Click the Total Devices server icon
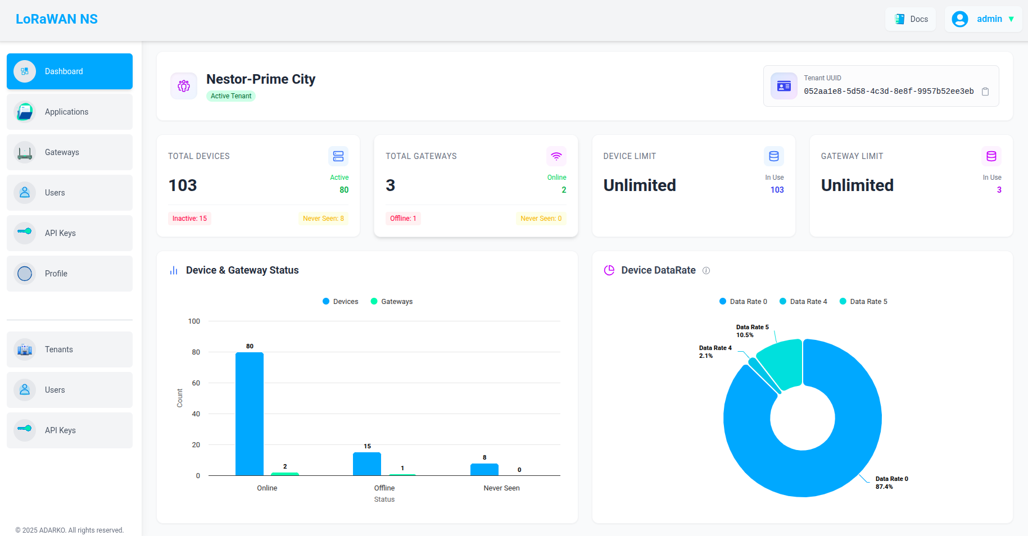1028x536 pixels. [338, 156]
